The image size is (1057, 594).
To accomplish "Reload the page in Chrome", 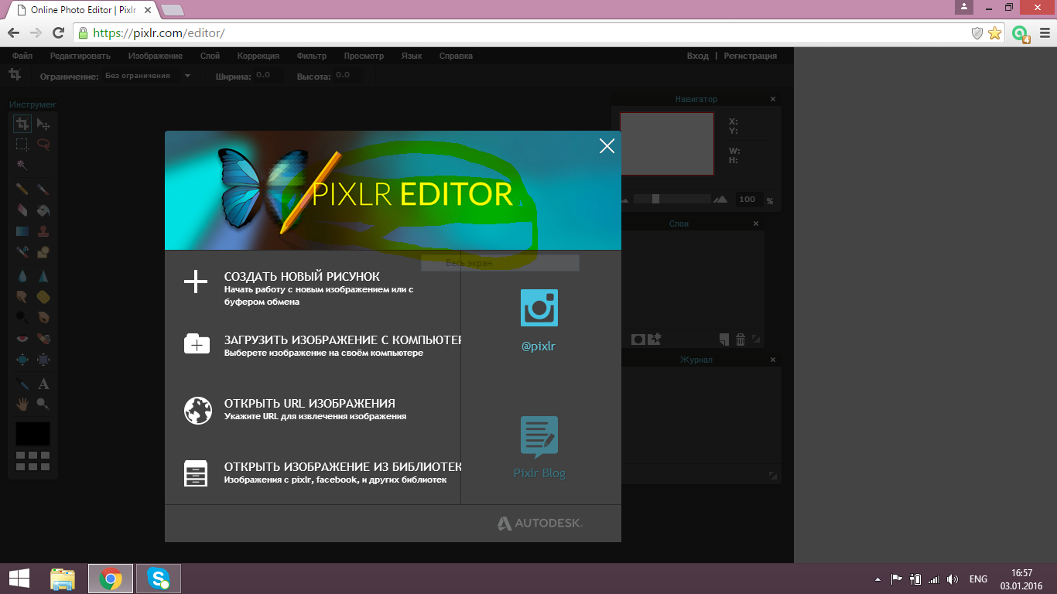I will [x=58, y=32].
